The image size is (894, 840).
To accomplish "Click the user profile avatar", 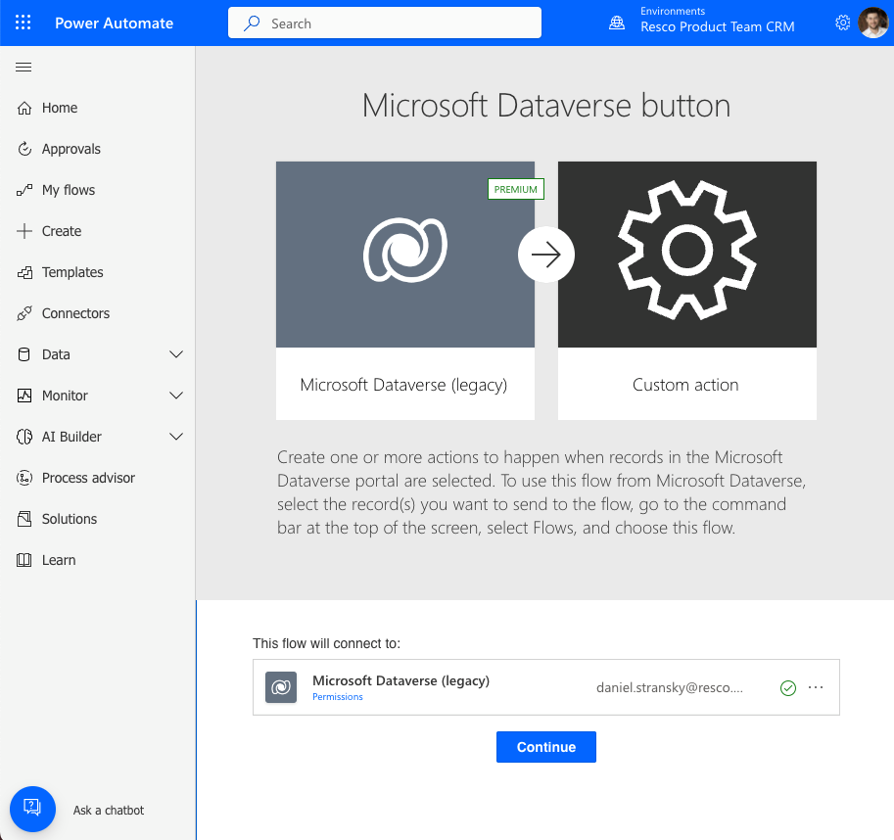I will tap(872, 23).
